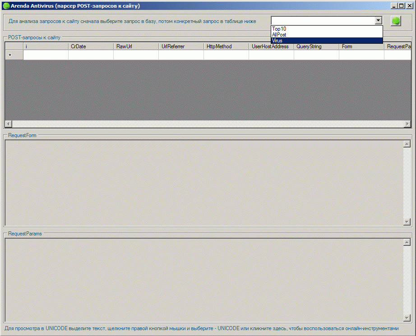416x336 pixels.
Task: Click the QueryString column header
Action: (316, 46)
